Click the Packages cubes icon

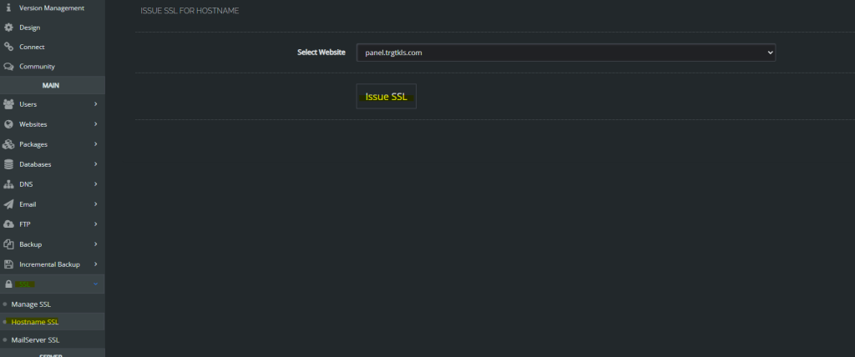pos(8,144)
